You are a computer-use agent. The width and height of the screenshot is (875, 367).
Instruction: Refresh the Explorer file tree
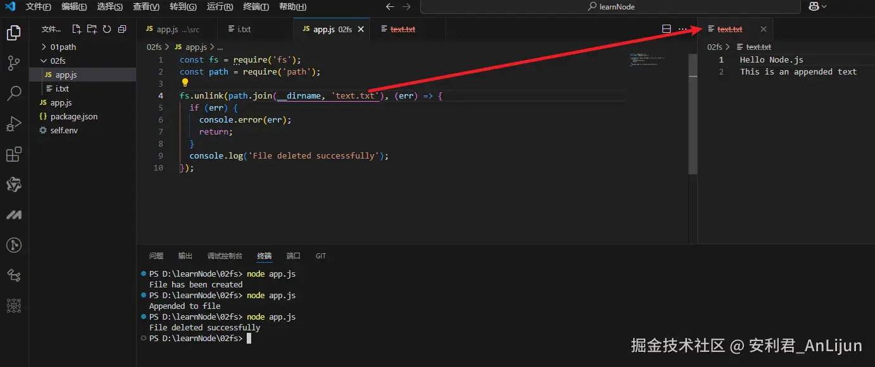click(107, 29)
